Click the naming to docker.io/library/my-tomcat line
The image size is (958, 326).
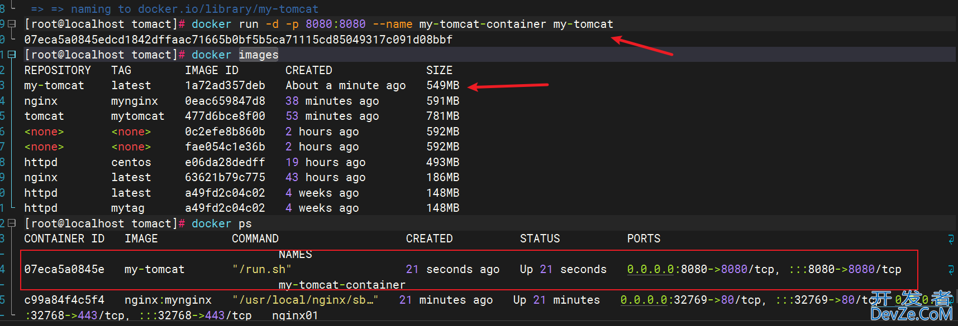tap(195, 9)
